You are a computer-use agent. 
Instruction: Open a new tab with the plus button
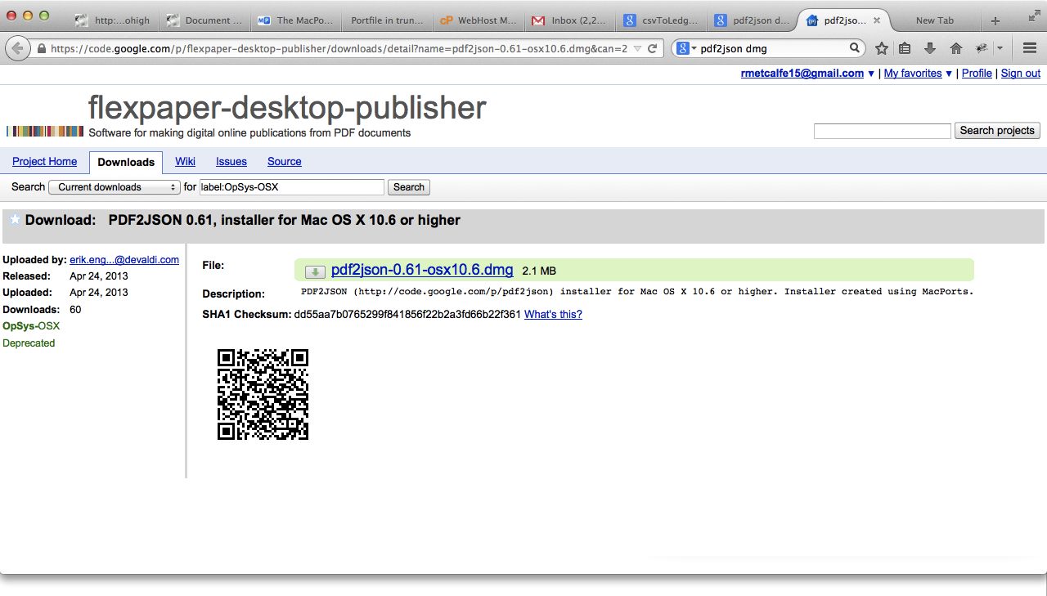[x=995, y=20]
